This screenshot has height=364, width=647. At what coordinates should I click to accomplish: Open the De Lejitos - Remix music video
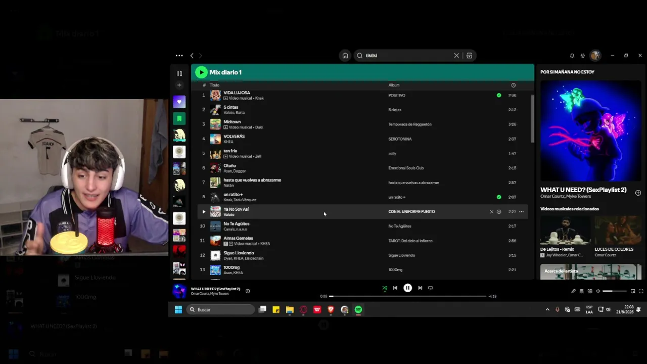coord(565,237)
